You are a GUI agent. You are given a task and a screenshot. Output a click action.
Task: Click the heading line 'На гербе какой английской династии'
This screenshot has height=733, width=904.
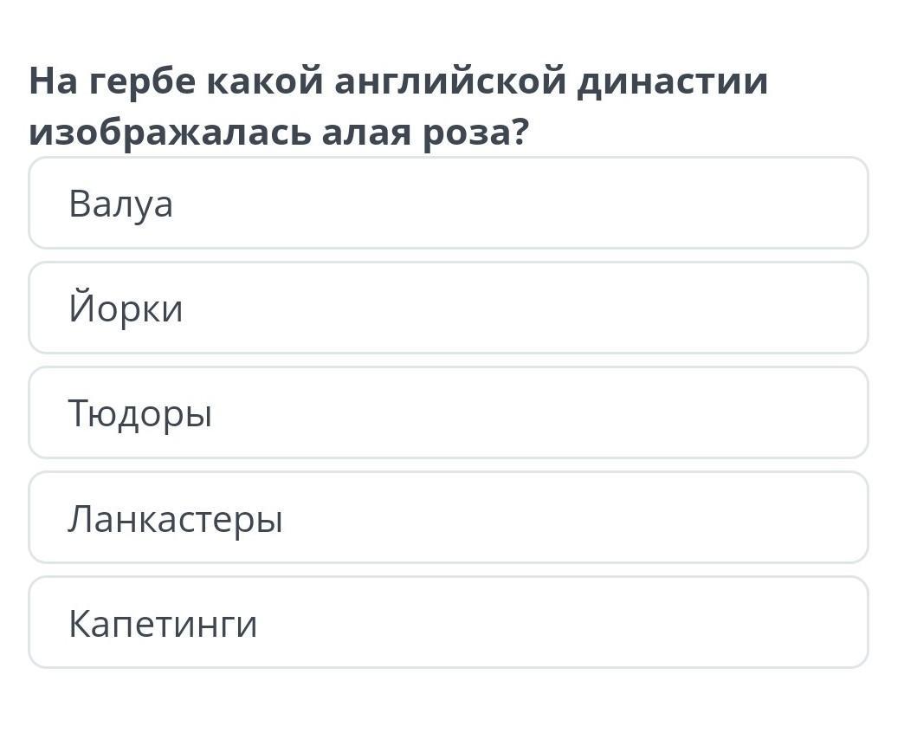398,82
